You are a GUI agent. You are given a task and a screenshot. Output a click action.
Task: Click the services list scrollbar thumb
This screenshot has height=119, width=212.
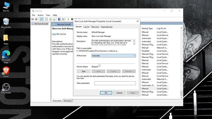182,93
